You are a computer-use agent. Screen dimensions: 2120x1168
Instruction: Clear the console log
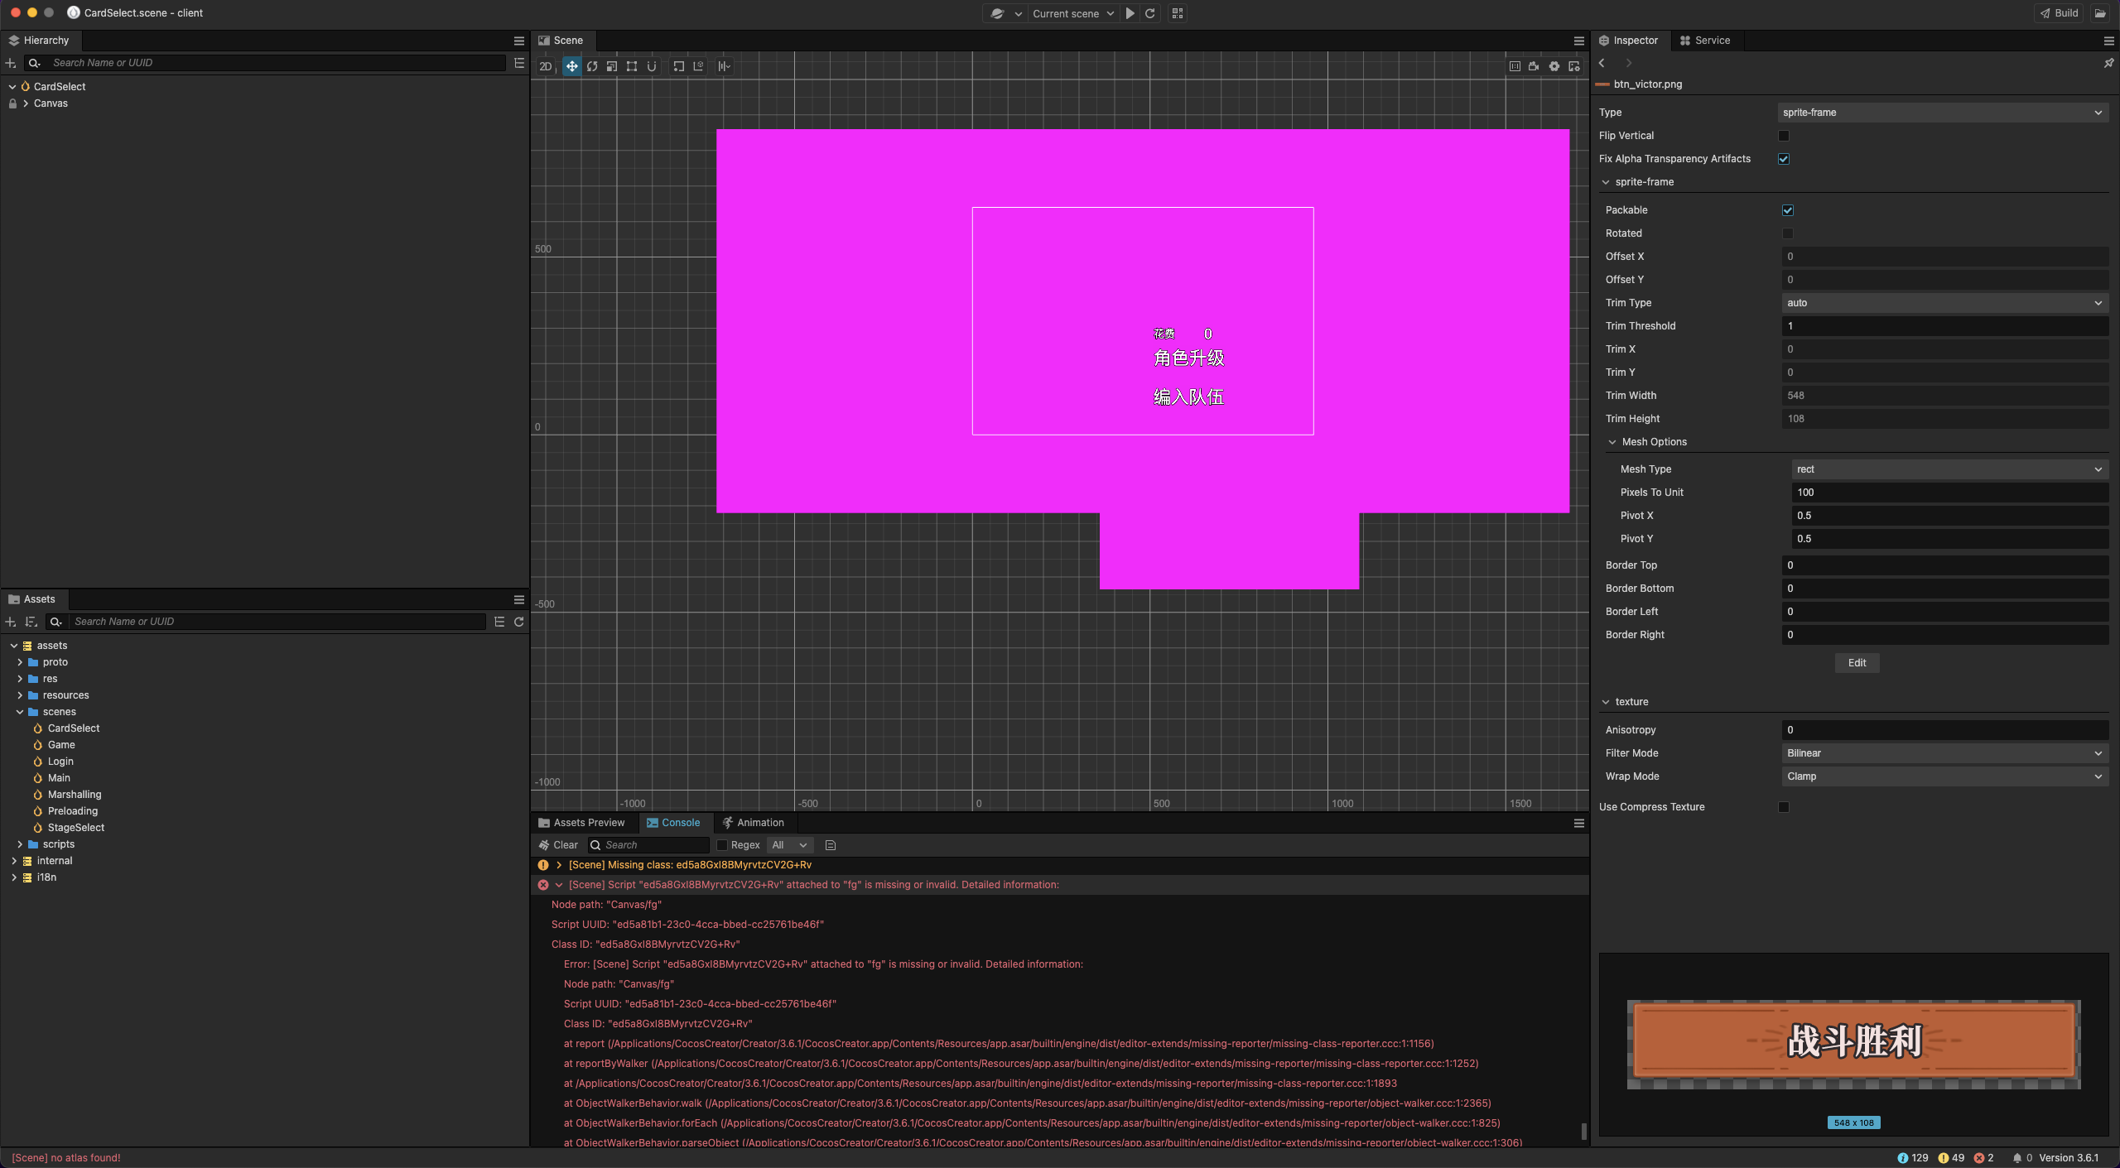point(559,845)
